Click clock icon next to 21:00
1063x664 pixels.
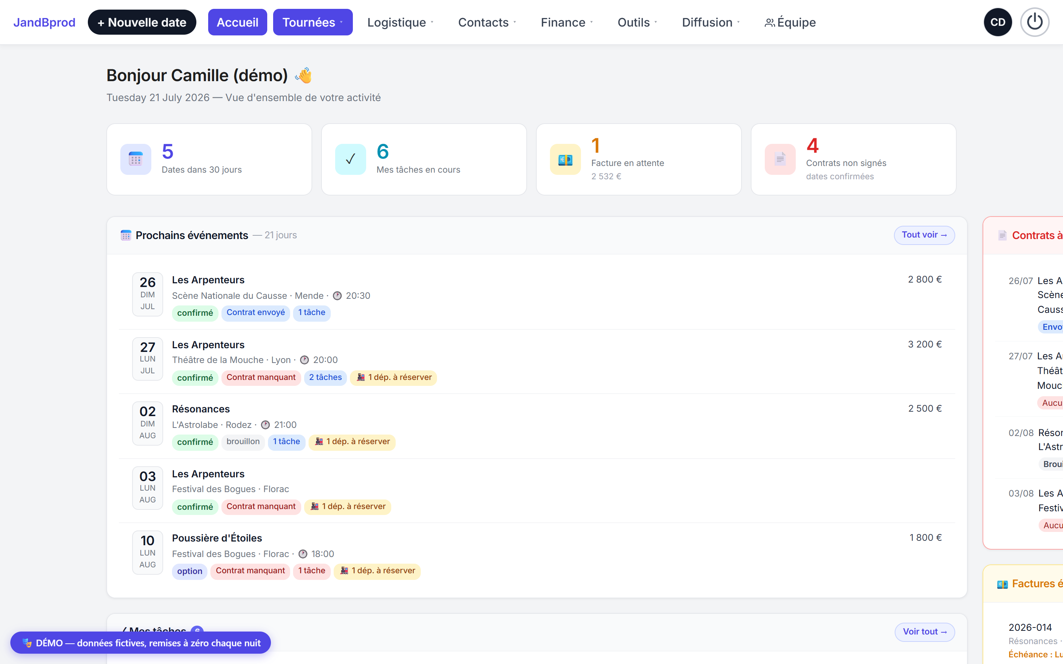coord(265,425)
